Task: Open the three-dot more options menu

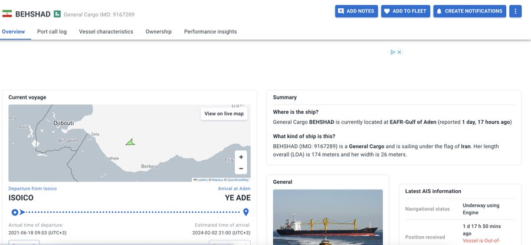Action: tap(515, 11)
